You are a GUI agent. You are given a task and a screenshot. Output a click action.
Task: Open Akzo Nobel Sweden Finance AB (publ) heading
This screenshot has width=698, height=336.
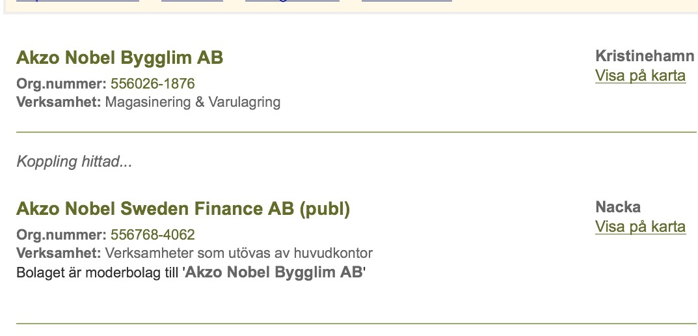183,209
